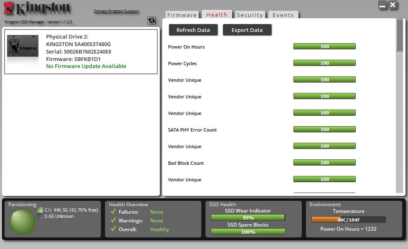This screenshot has height=249, width=408.
Task: Click the SATA PHY Error Count bar
Action: [325, 129]
